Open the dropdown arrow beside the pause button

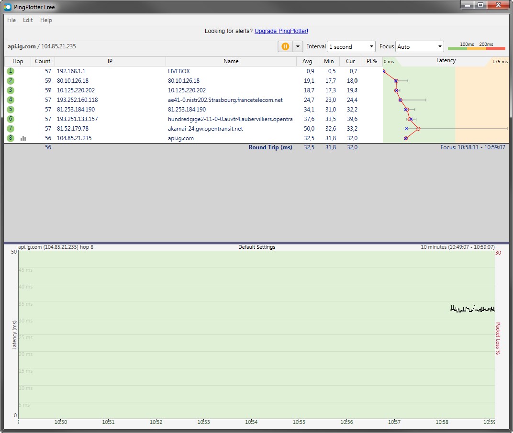pyautogui.click(x=298, y=46)
